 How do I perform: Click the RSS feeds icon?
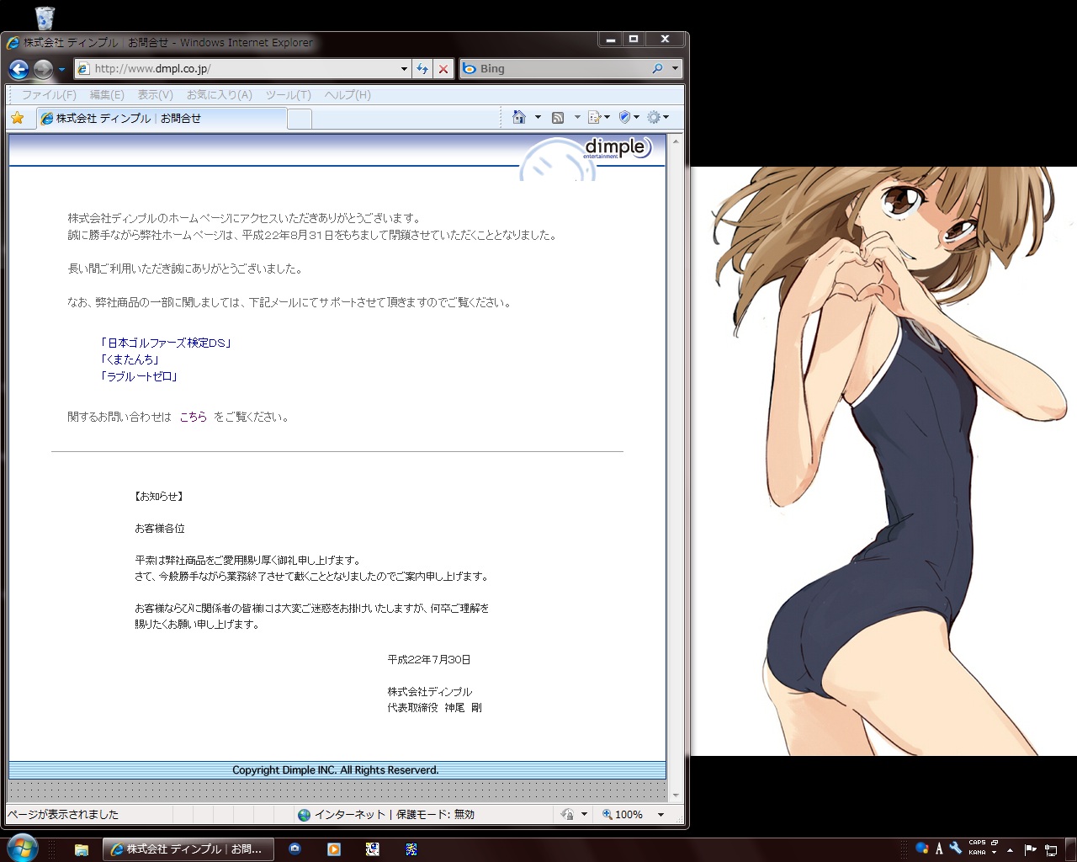click(x=557, y=117)
